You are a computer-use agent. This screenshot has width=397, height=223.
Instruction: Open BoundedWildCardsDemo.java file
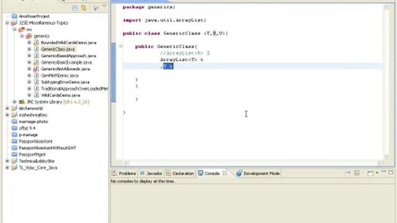click(69, 43)
